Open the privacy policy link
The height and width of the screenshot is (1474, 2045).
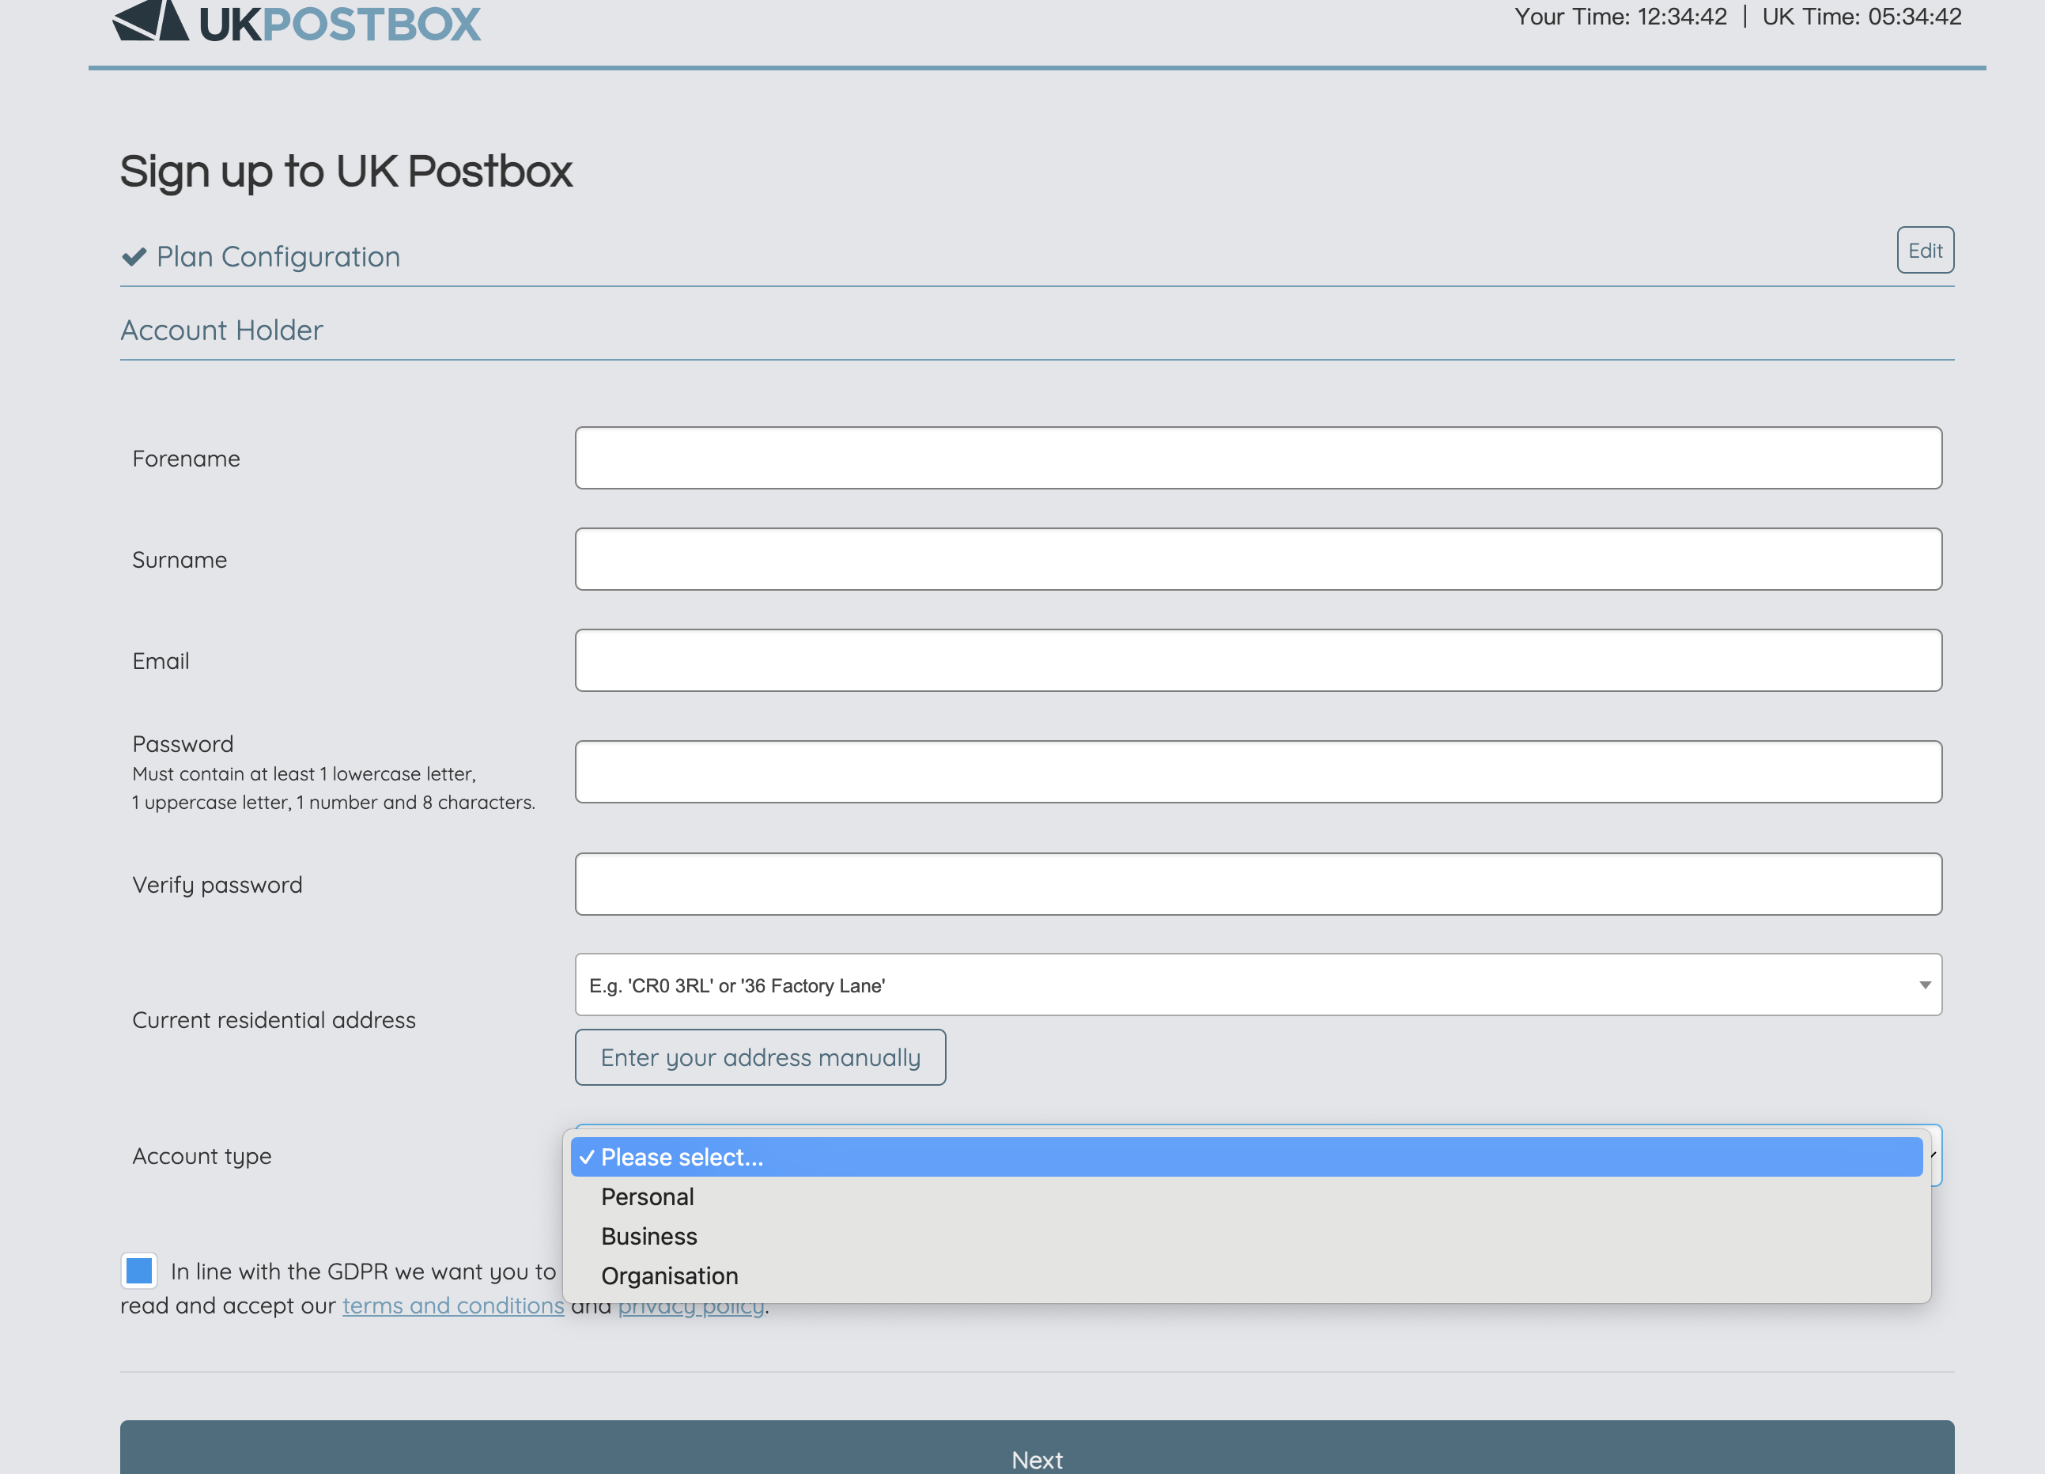click(x=690, y=1308)
